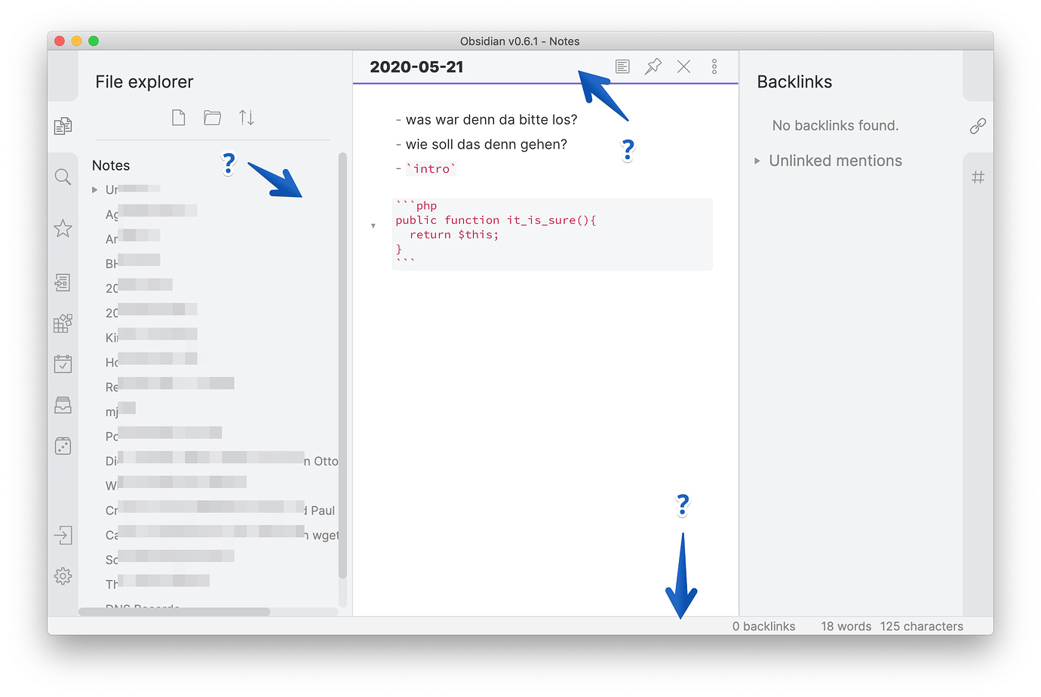Select the file ending in 'Otto'
1041x697 pixels.
[x=222, y=461]
